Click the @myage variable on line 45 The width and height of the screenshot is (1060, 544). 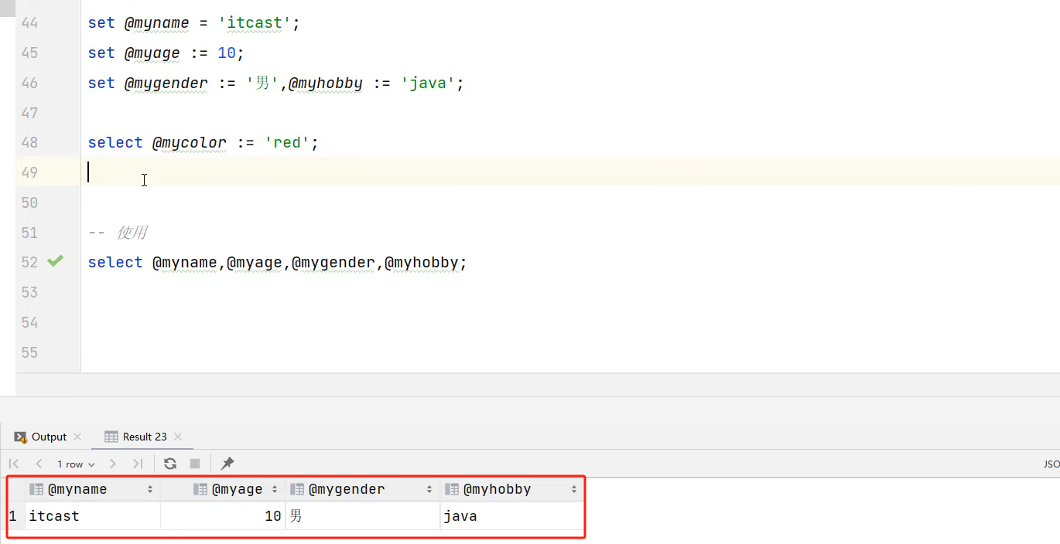pos(152,53)
